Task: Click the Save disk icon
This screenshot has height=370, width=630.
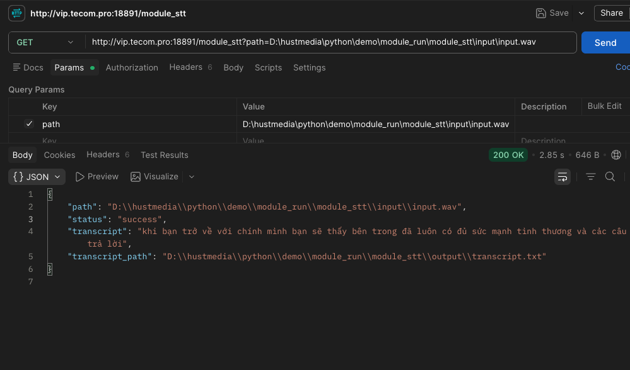Action: click(x=541, y=13)
